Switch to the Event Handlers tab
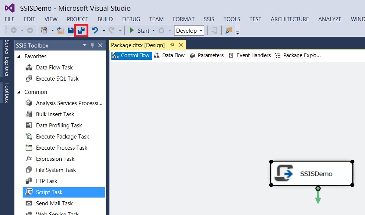Screen dimensions: 365x215 pos(250,55)
